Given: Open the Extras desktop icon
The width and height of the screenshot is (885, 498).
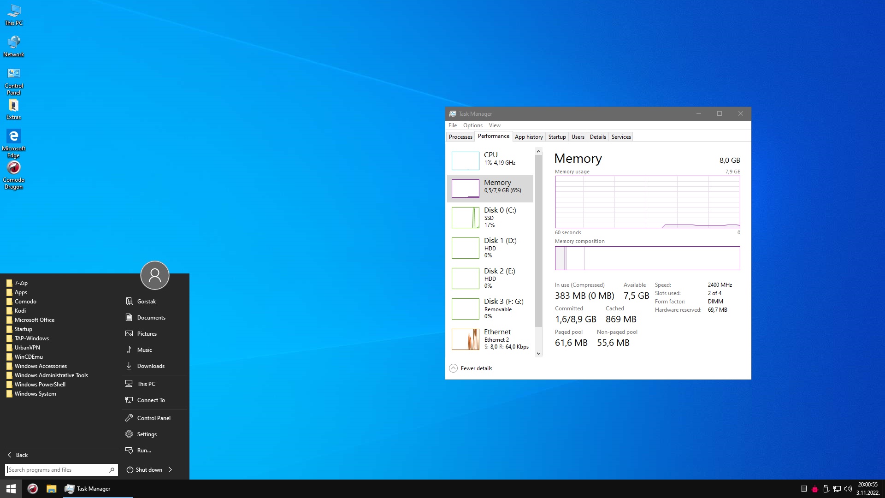Looking at the screenshot, I should click(14, 106).
